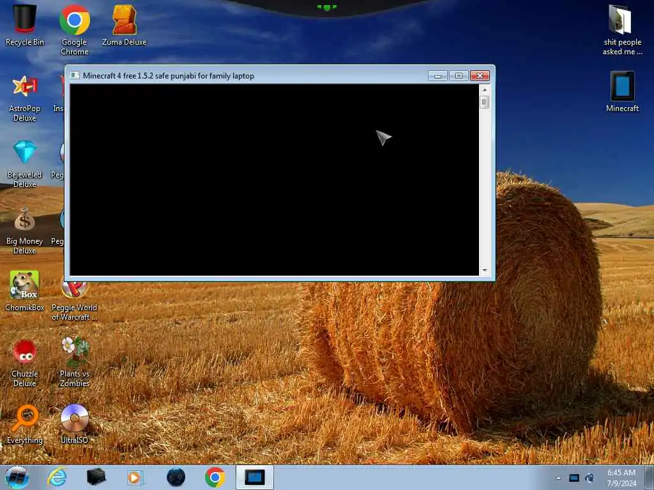
Task: Select the Minecraft desktop icon
Action: pyautogui.click(x=622, y=92)
